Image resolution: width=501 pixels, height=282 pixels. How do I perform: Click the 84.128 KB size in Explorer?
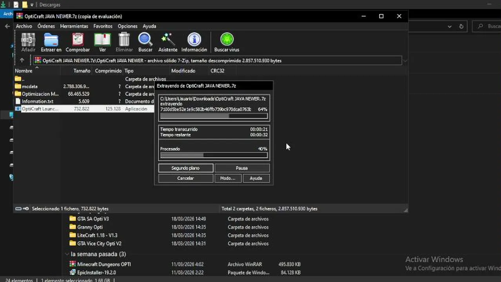pos(290,272)
